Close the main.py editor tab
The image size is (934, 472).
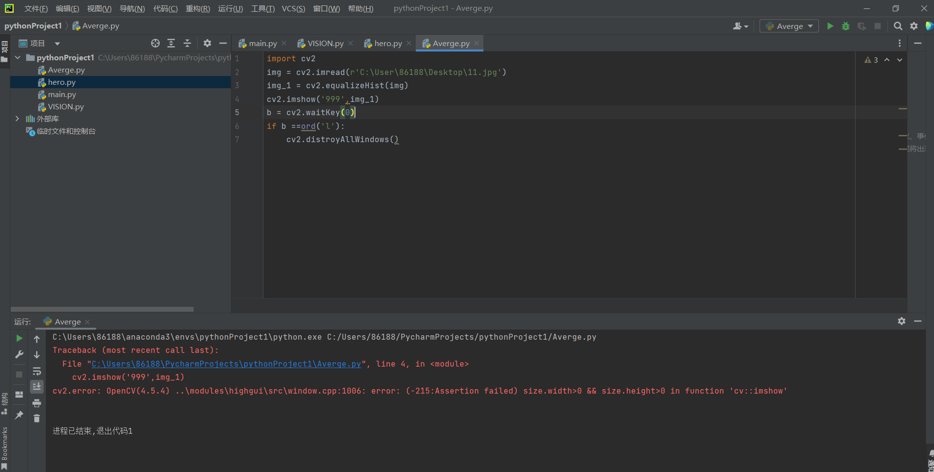click(x=284, y=43)
